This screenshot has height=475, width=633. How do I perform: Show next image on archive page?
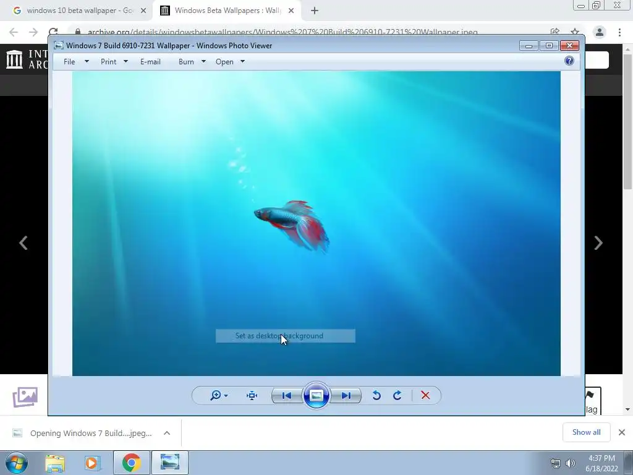click(598, 242)
